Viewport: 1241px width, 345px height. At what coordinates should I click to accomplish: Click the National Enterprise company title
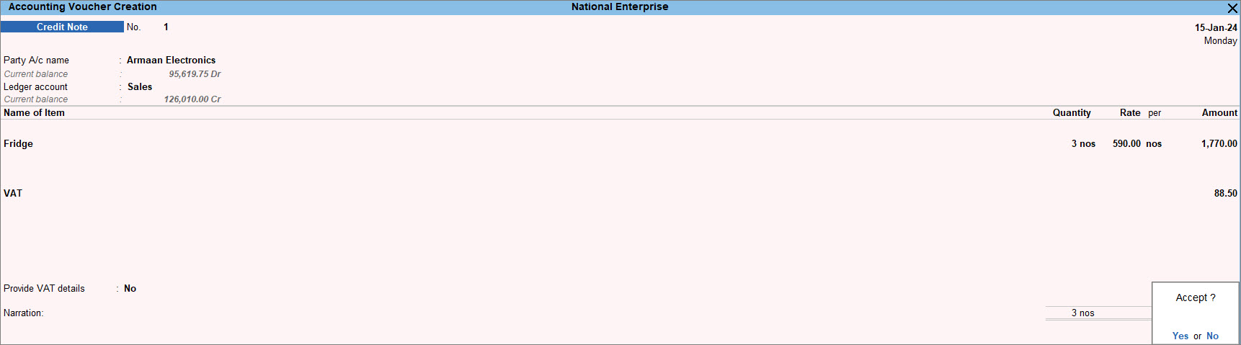[x=620, y=6]
